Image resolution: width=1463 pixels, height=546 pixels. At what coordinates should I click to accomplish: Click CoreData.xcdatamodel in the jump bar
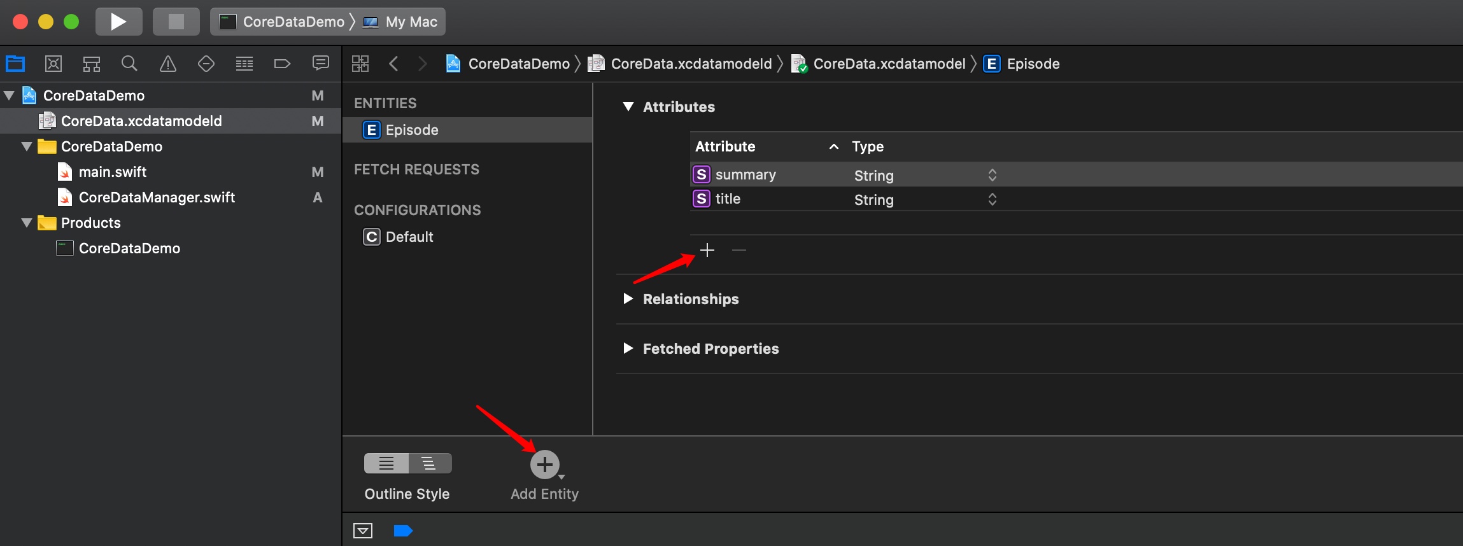tap(879, 64)
